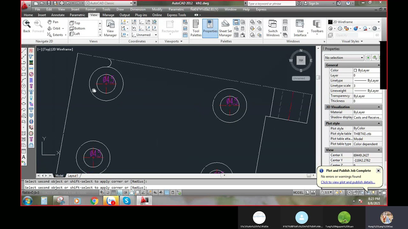
Task: Switch to the Annotate ribbon tab
Action: [58, 15]
